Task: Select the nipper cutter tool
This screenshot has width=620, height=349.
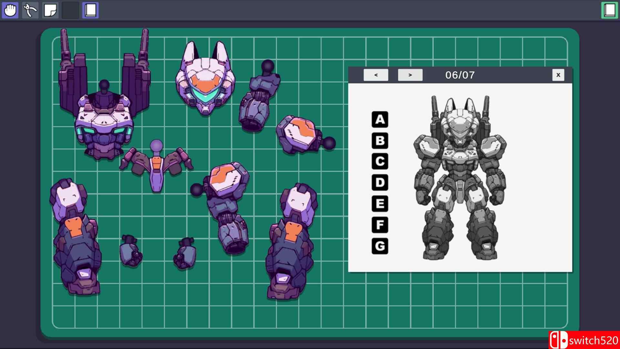Action: click(30, 10)
